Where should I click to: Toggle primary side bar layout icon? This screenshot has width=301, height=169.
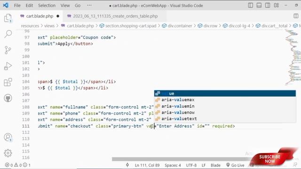[250, 5]
